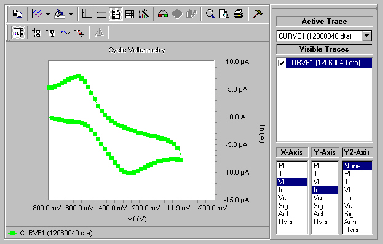Open the Active Trace dropdown
The width and height of the screenshot is (383, 244).
366,36
